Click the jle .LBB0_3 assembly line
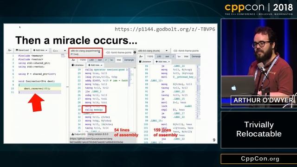Image resolution: width=297 pixels, height=167 pixels. coord(93,91)
